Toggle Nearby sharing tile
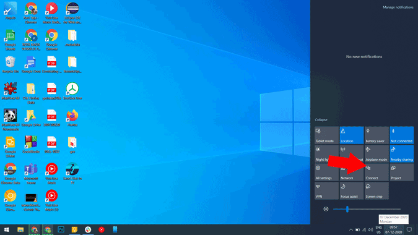This screenshot has width=418, height=235. tap(401, 153)
